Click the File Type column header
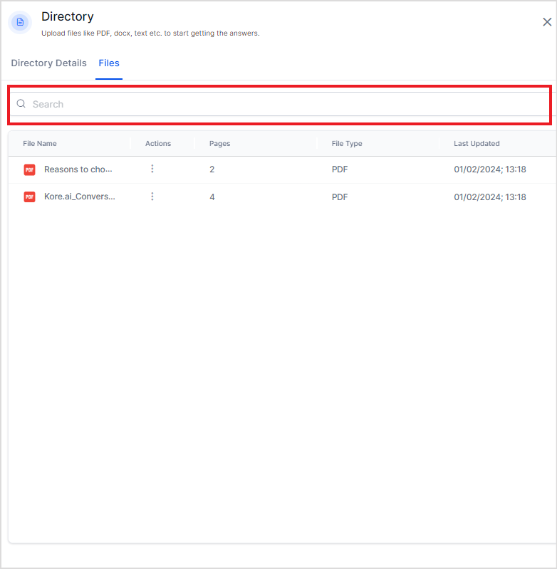This screenshot has height=569, width=557. tap(347, 143)
